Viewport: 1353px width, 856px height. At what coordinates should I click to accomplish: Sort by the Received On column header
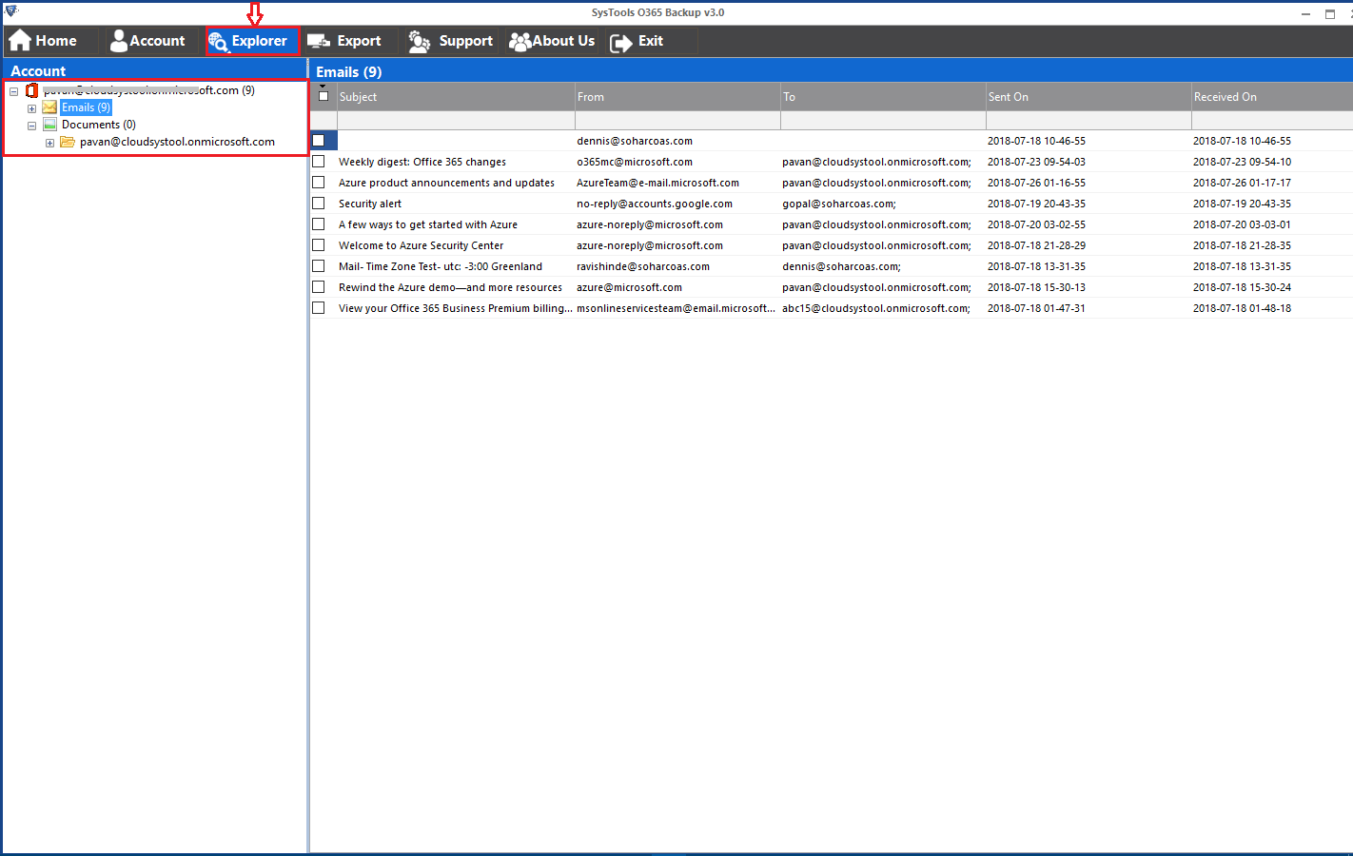(1272, 97)
